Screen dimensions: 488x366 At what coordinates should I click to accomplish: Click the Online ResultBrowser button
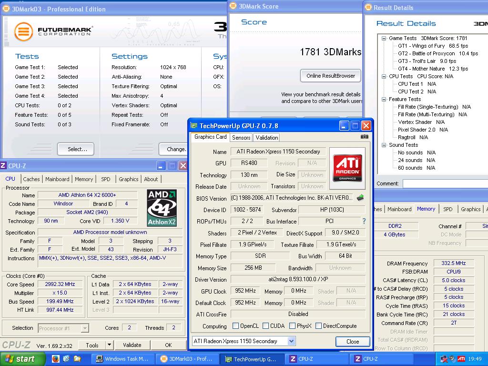(331, 76)
